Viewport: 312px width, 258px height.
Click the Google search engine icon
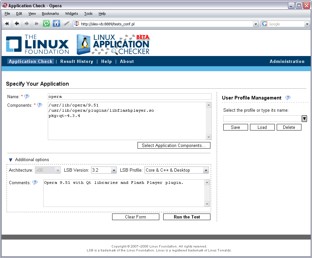click(x=265, y=24)
